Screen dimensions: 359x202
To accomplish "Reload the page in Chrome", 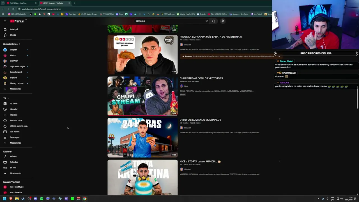I will (13, 9).
